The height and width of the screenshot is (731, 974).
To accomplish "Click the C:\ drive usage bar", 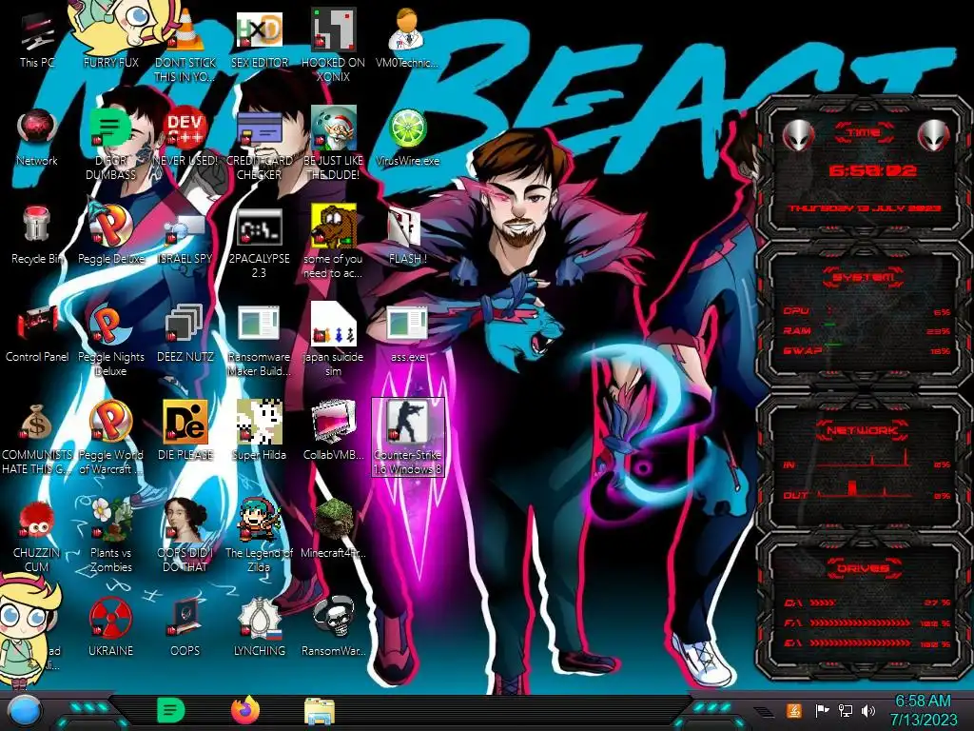I will coord(823,603).
